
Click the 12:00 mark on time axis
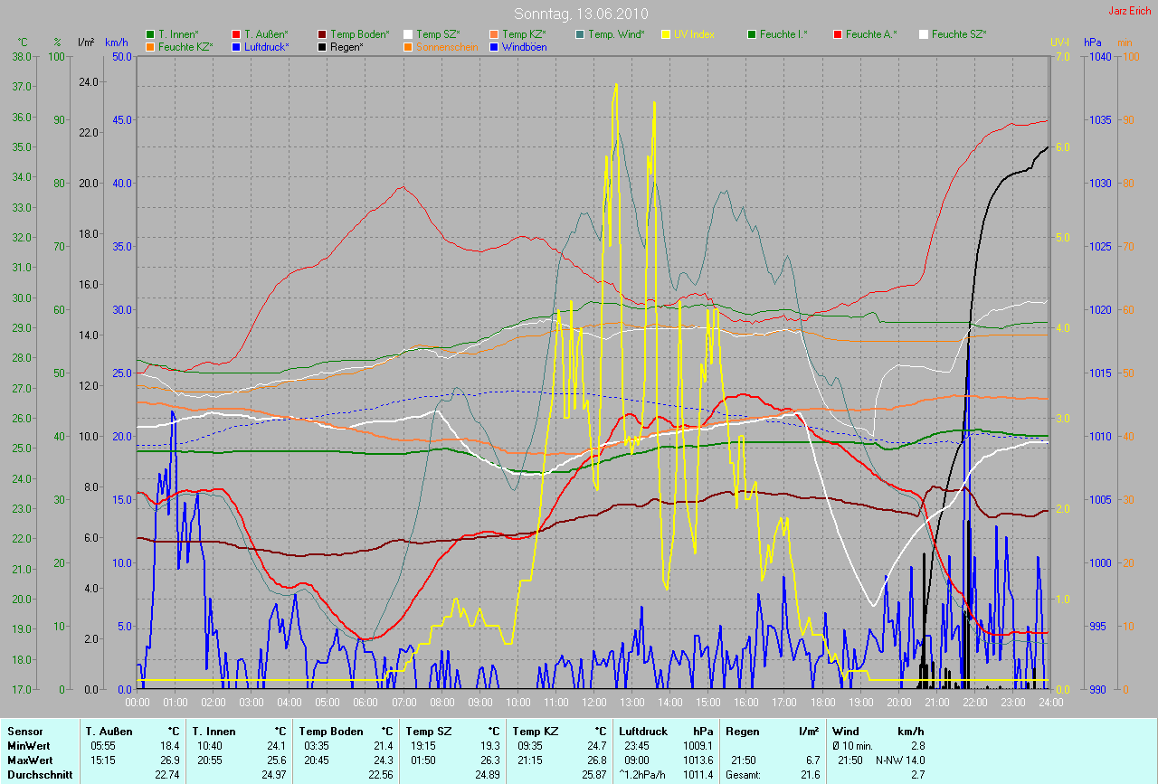[x=593, y=702]
